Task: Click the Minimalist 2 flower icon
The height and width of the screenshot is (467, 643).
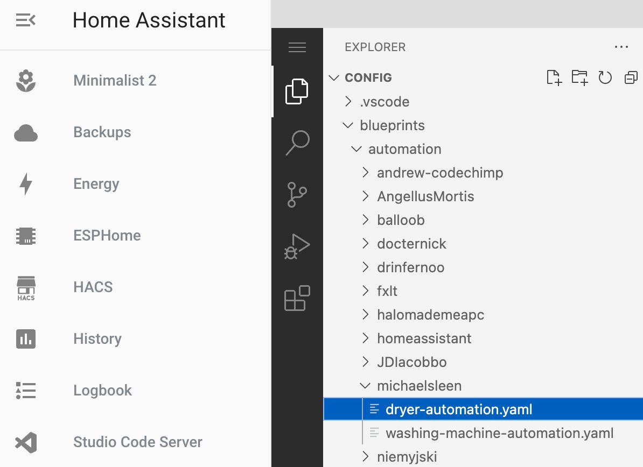Action: [x=26, y=81]
